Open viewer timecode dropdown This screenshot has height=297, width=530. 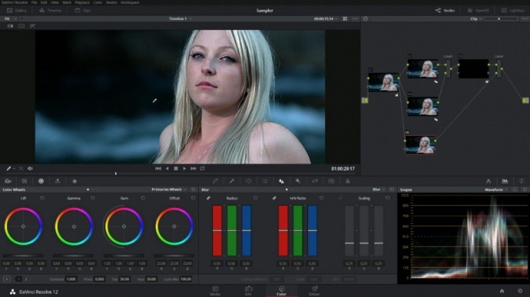tap(326, 18)
